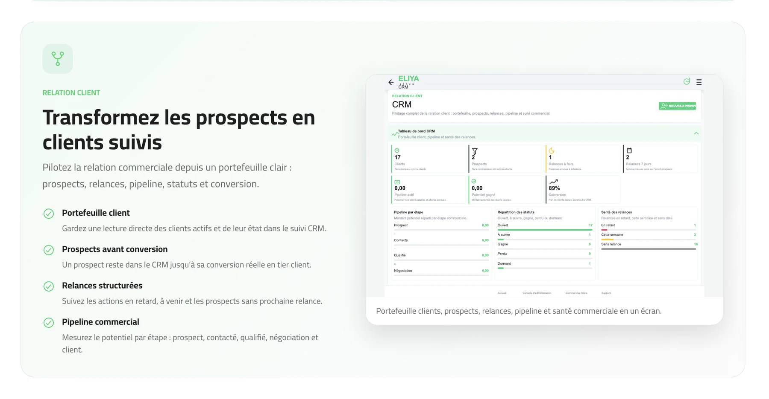Click the Répartition des statuts panel title

point(516,212)
